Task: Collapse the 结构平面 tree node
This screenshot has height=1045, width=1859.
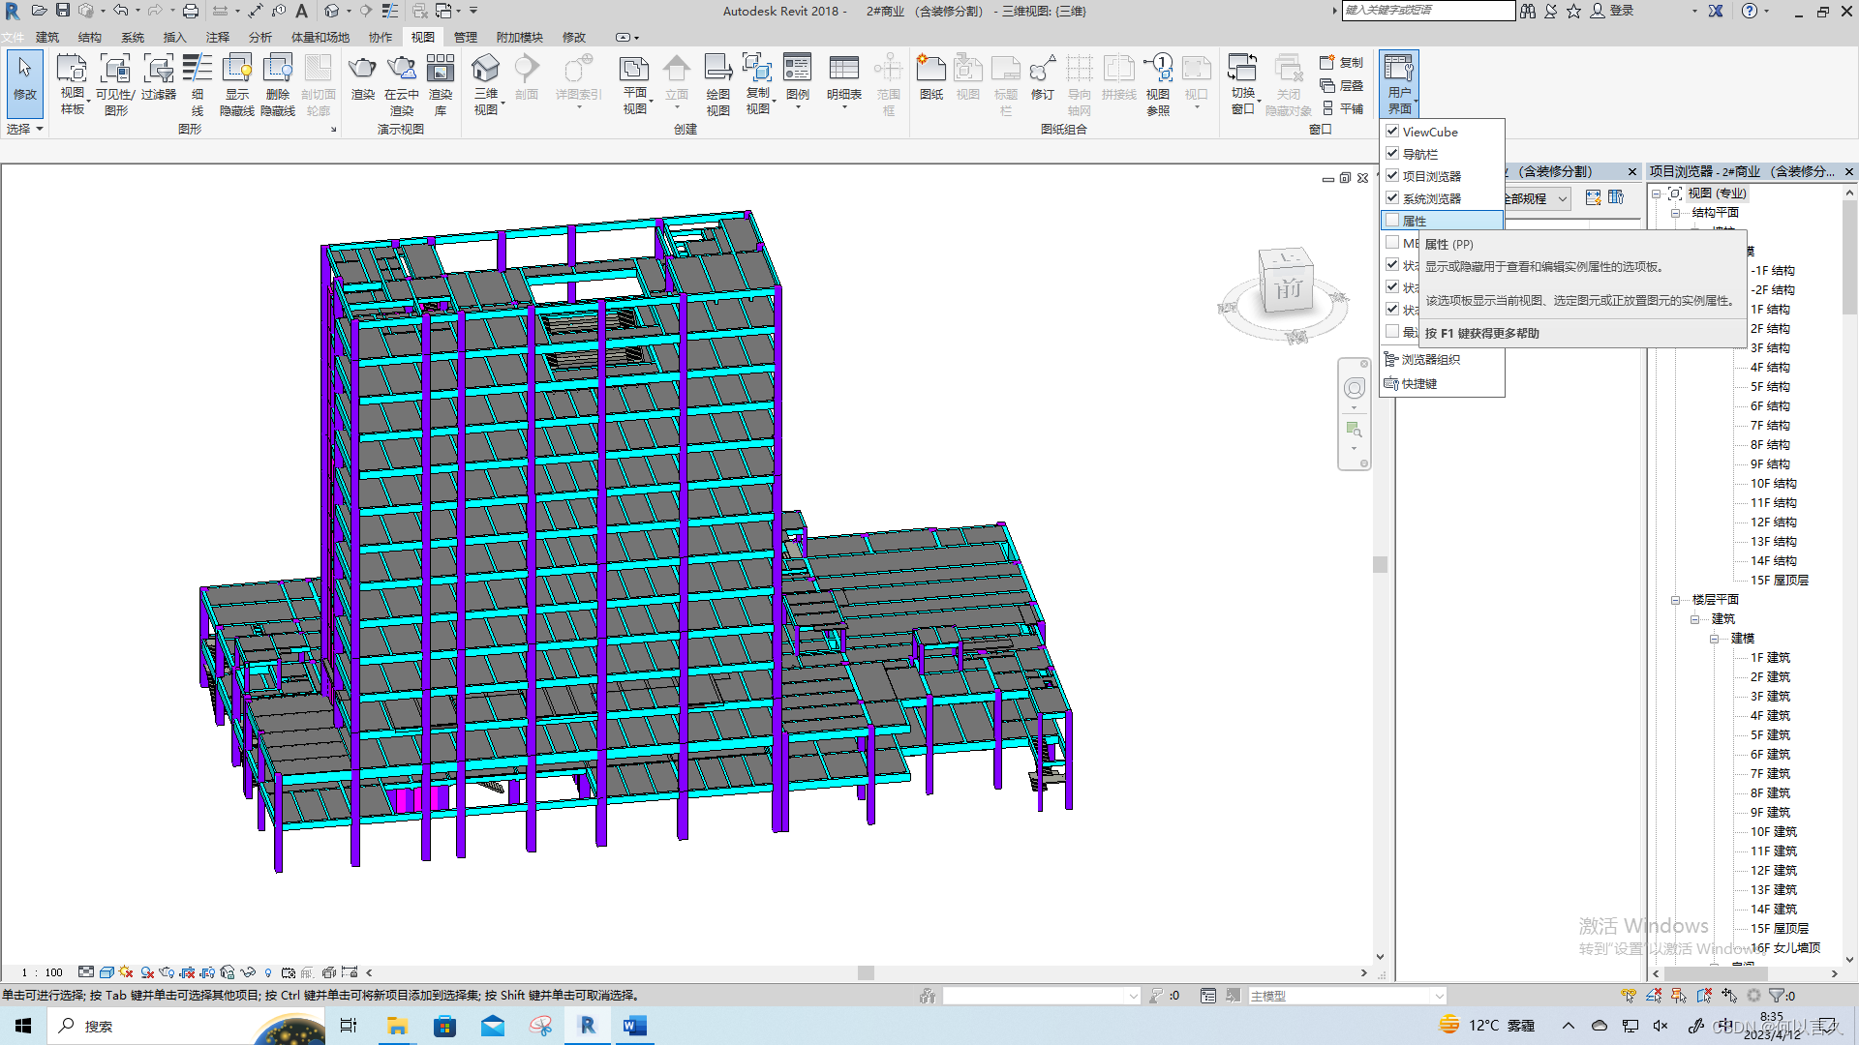Action: point(1676,213)
